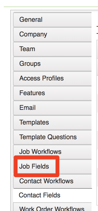Viewport: 98px width, 211px height.
Task: Open Template Questions section
Action: 53,137
